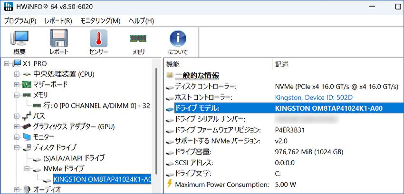The height and width of the screenshot is (194, 404).
Task: Click the icon beside サポートする NVMe バージョン
Action: [170, 141]
